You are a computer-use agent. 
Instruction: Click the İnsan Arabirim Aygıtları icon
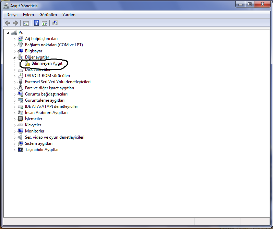coord(21,113)
